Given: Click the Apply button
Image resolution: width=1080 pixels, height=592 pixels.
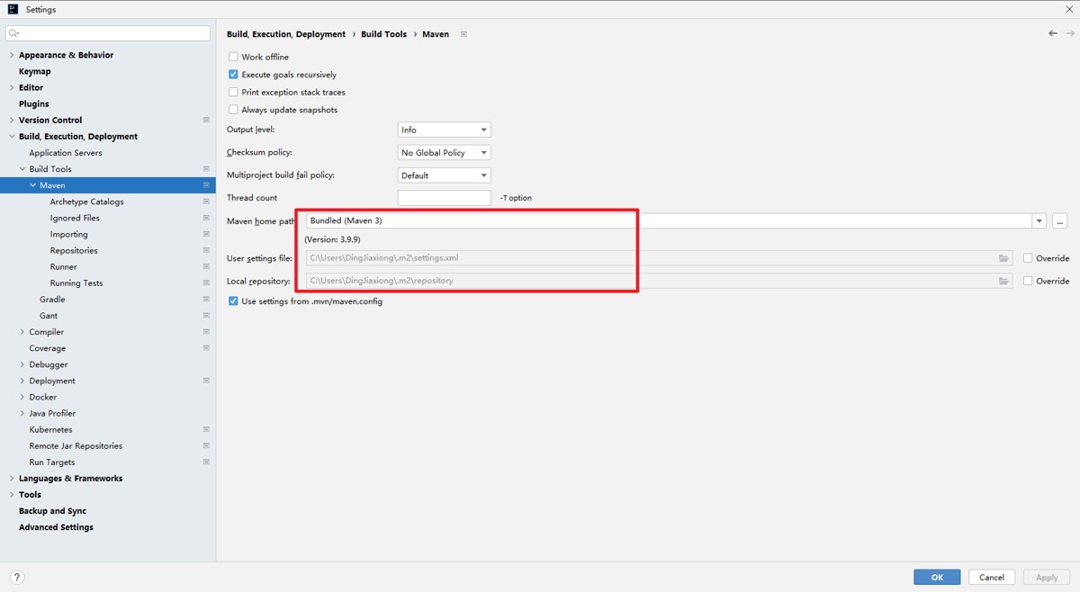Looking at the screenshot, I should tap(1047, 577).
